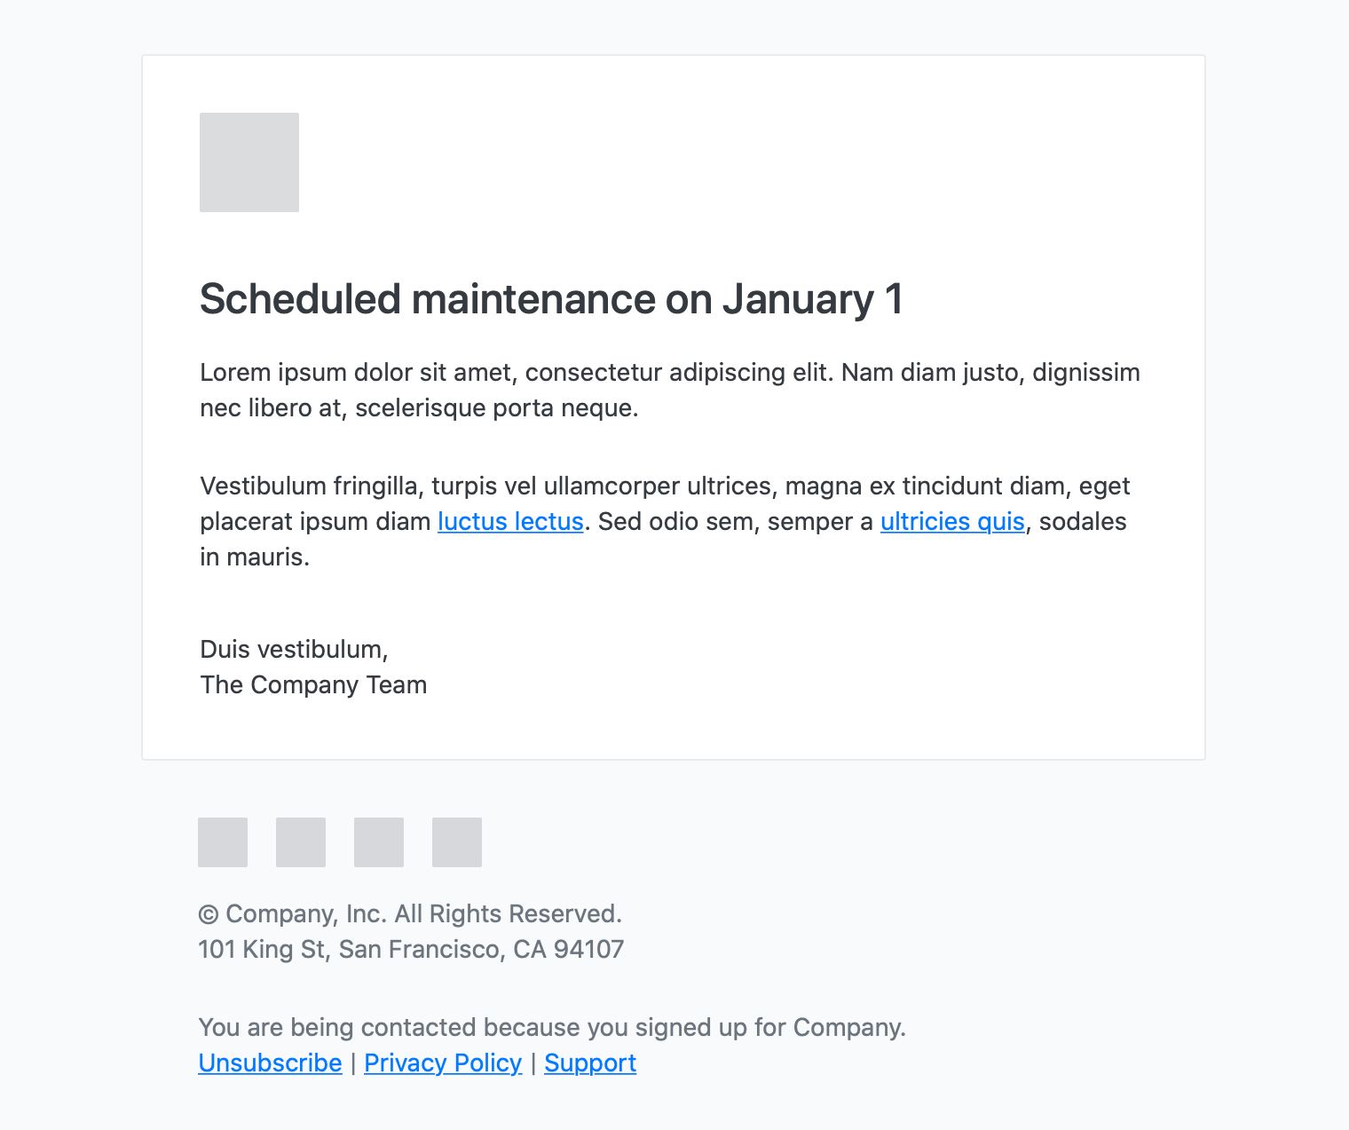This screenshot has width=1349, height=1130.
Task: Click the "Duis vestibulum," sign-off line
Action: pyautogui.click(x=294, y=650)
